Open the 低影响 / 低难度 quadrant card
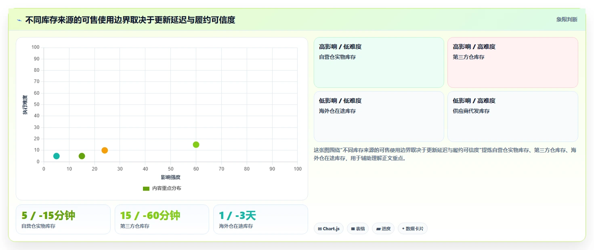 tap(379, 117)
